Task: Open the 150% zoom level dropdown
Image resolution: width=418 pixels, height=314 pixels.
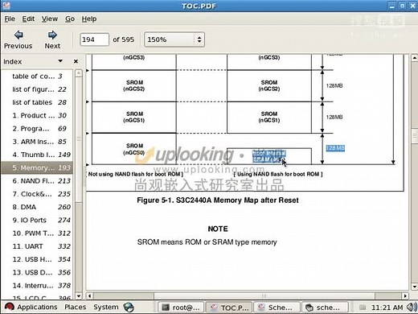Action: coord(174,39)
